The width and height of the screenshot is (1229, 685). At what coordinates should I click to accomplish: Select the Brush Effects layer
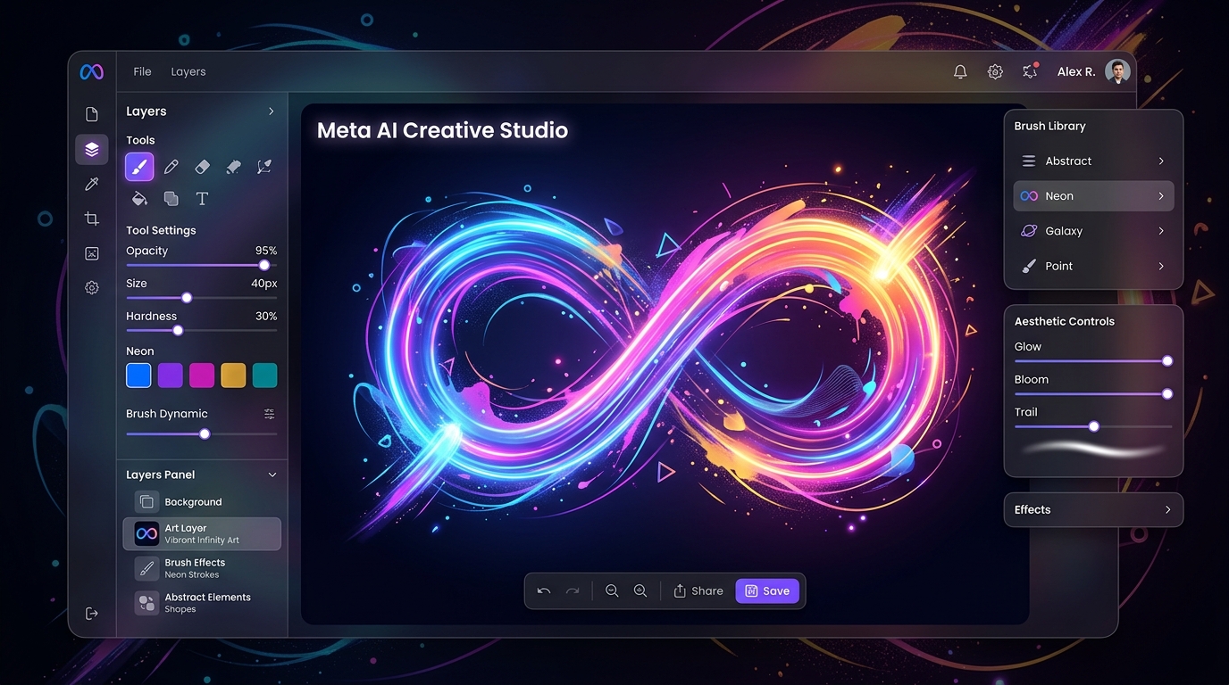point(202,568)
